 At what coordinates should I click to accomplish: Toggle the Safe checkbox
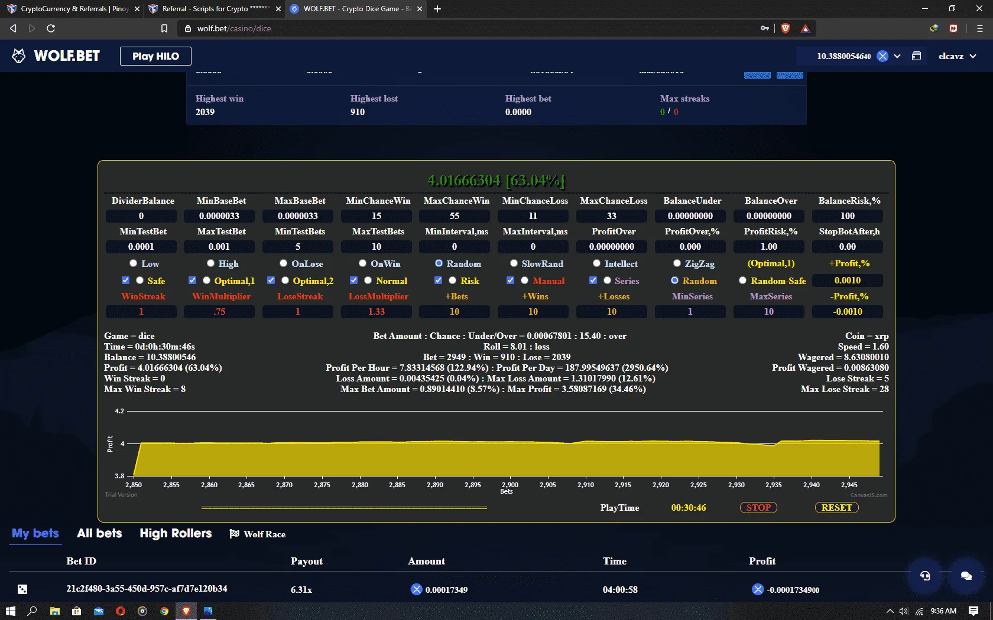point(125,280)
